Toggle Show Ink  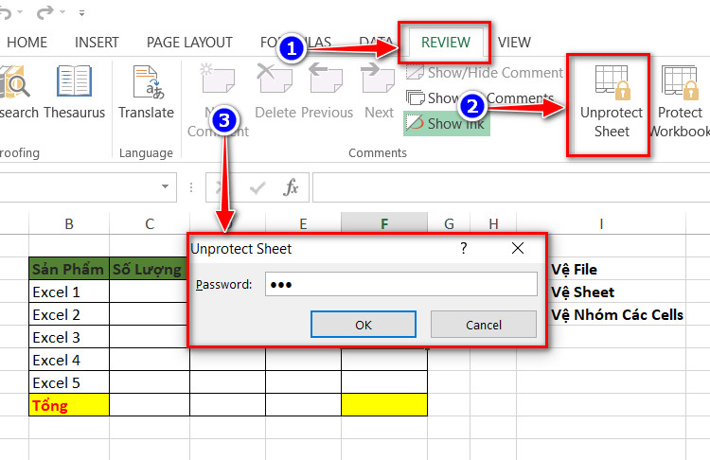point(447,123)
